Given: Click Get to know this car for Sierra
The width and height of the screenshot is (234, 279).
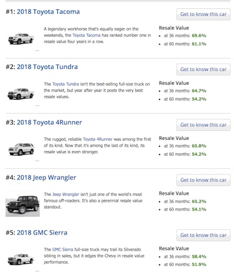Looking at the screenshot, I should click(204, 235).
